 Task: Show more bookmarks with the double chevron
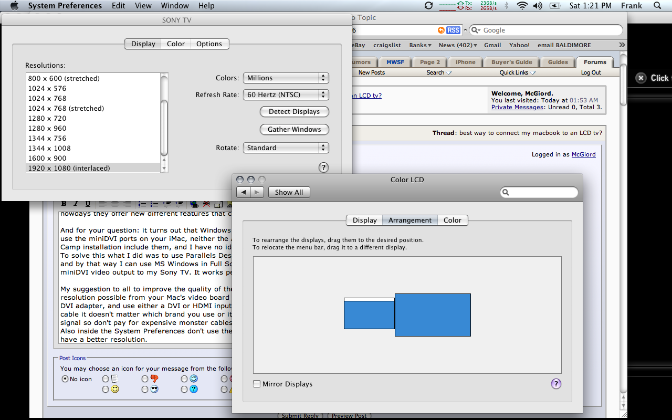(x=622, y=45)
